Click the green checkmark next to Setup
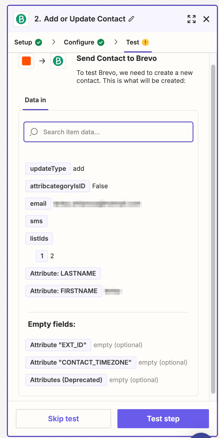The height and width of the screenshot is (438, 219). tap(39, 42)
